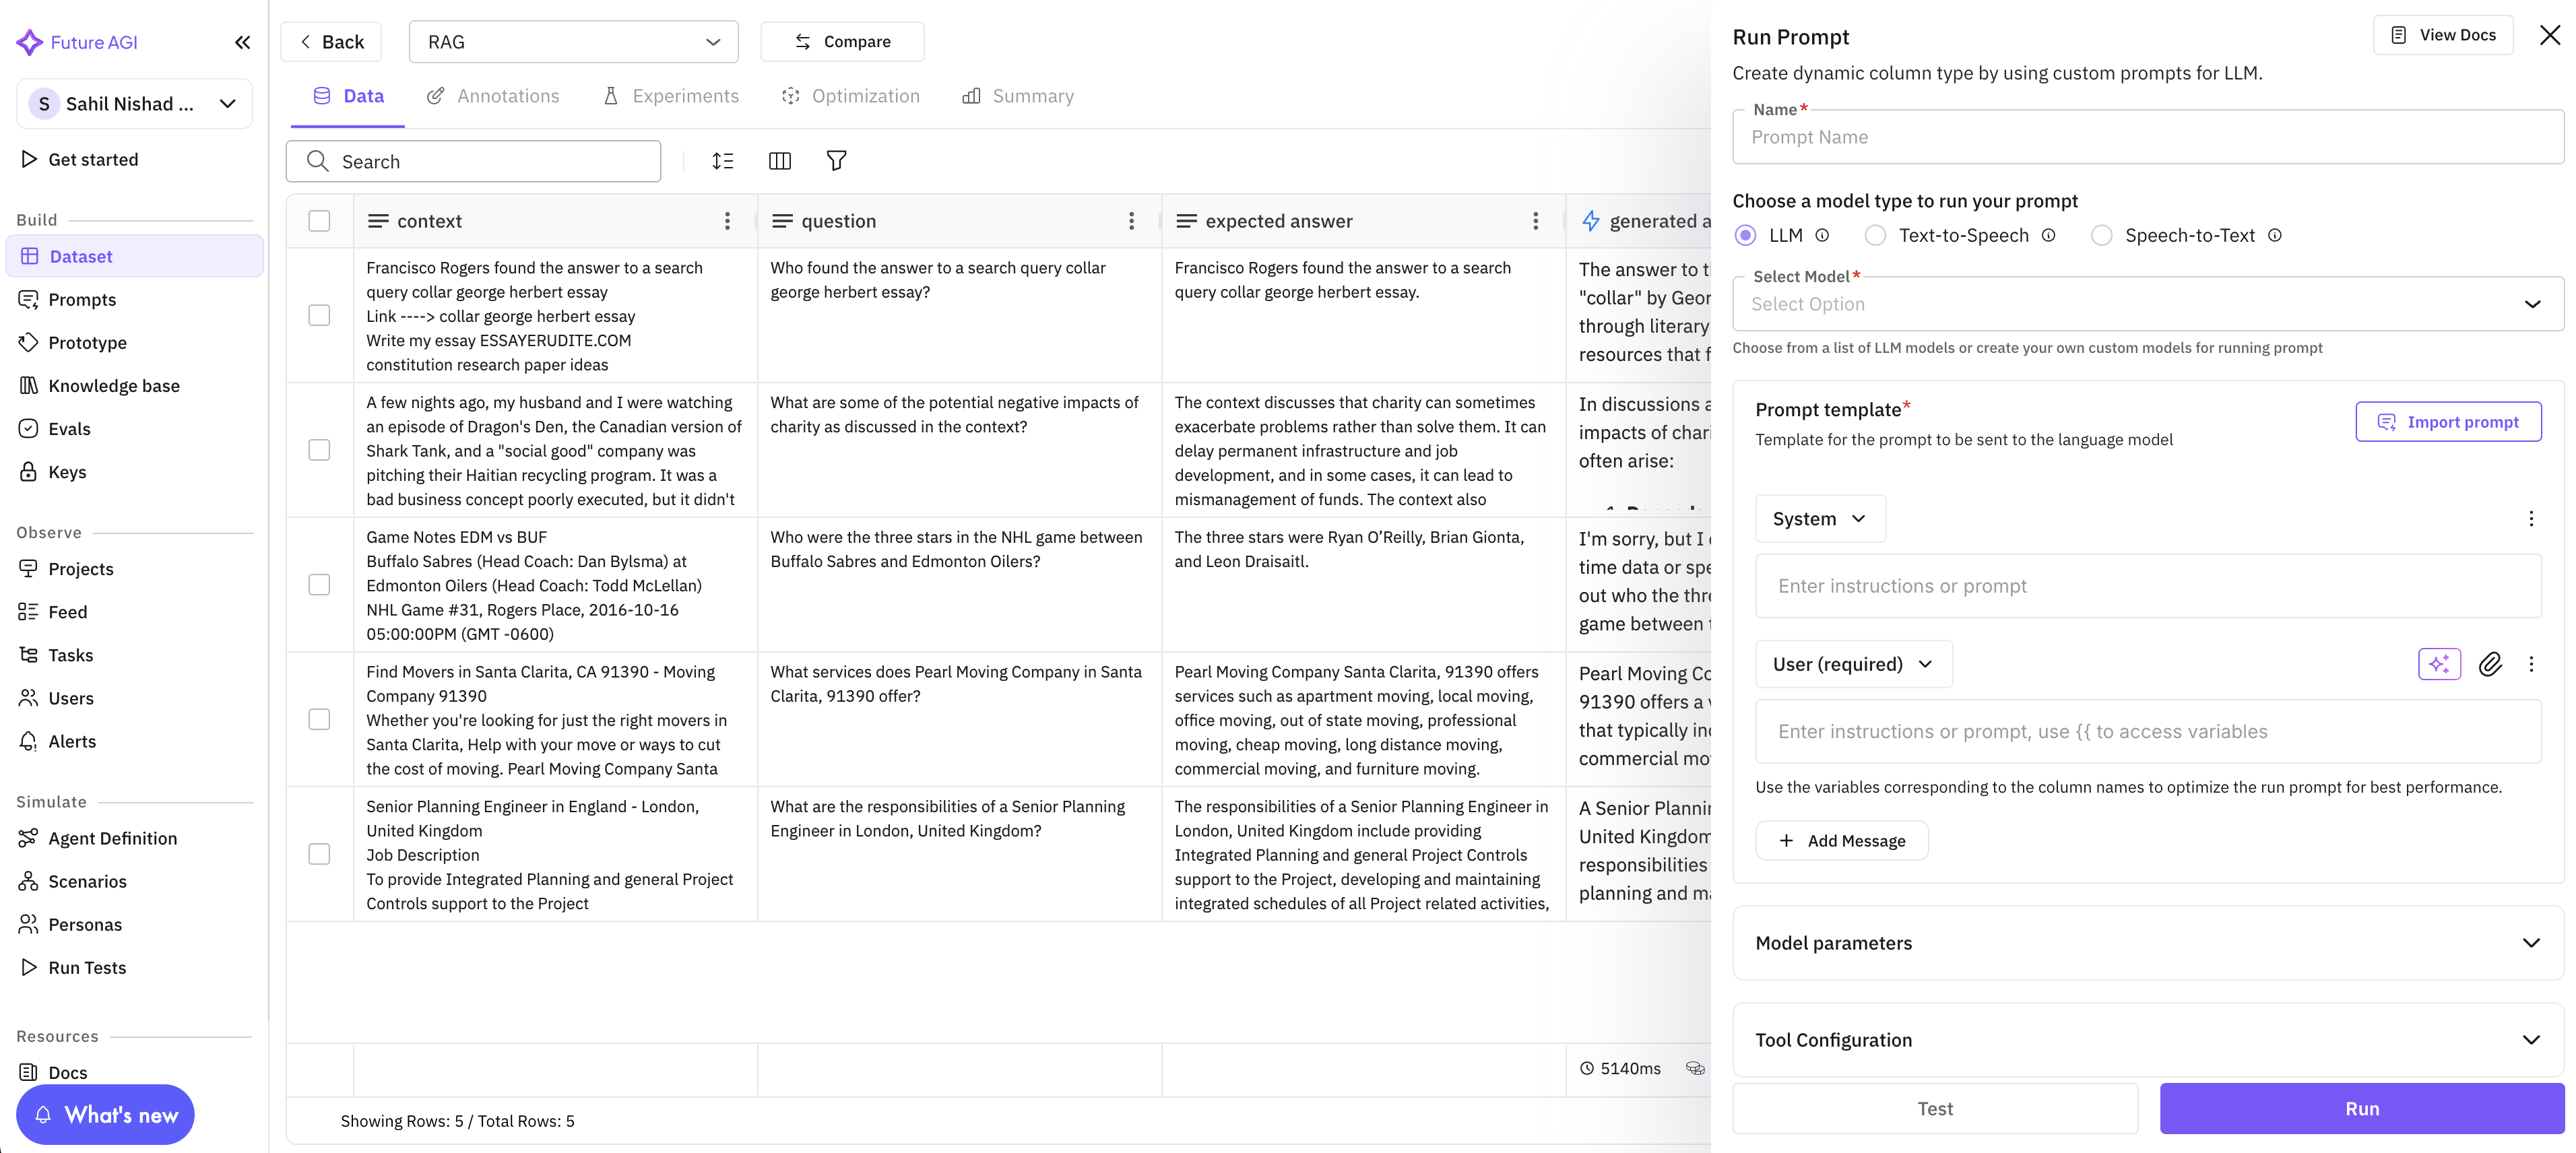Click the filter funnel icon

tap(836, 161)
